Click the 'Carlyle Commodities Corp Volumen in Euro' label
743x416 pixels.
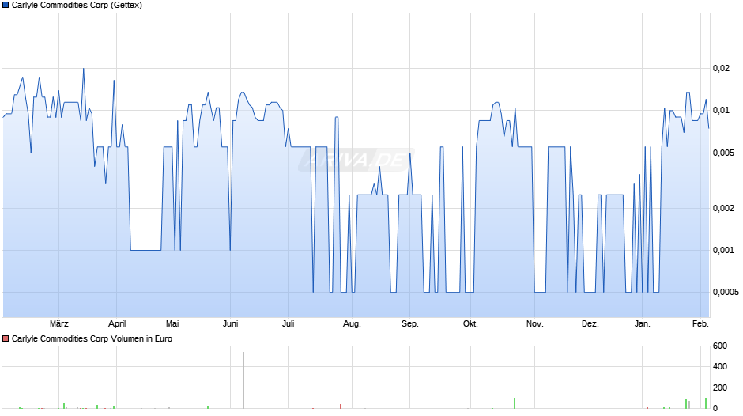point(92,338)
